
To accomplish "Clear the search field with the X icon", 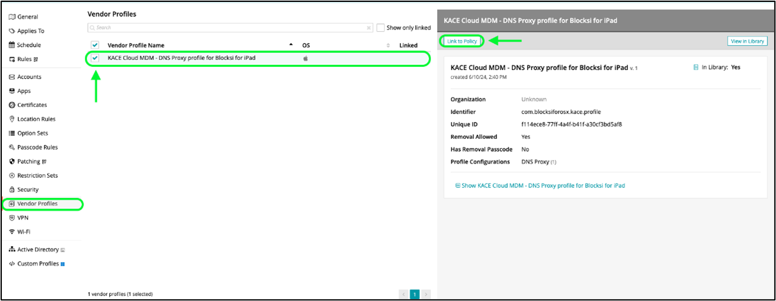I will tap(369, 28).
